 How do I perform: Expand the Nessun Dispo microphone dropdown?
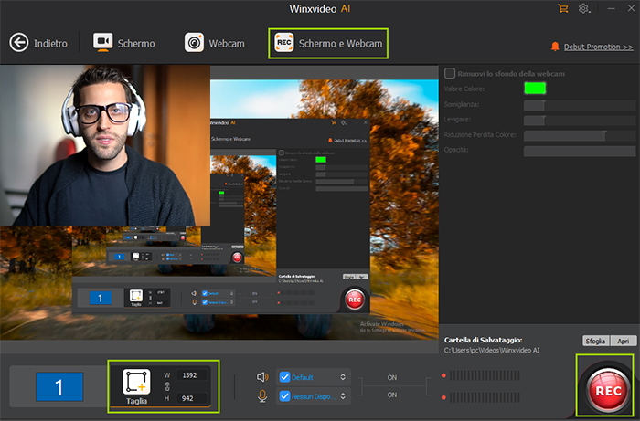coord(344,396)
